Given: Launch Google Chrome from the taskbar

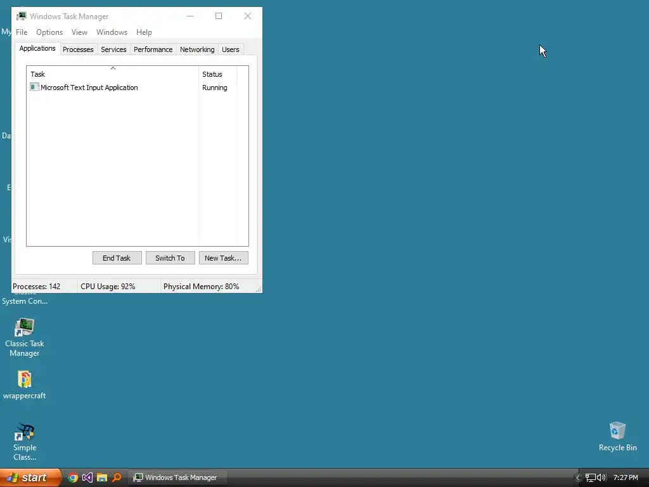Looking at the screenshot, I should pyautogui.click(x=73, y=477).
